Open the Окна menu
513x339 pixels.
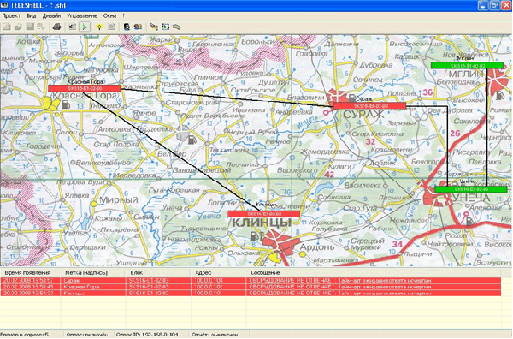(110, 15)
